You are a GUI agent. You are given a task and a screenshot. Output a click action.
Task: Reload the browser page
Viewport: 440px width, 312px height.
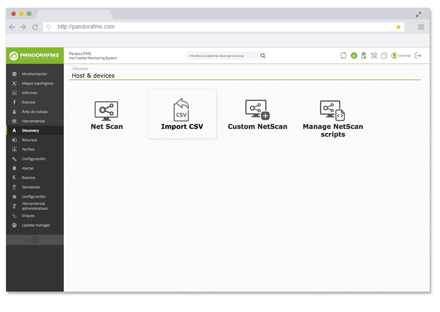click(35, 27)
